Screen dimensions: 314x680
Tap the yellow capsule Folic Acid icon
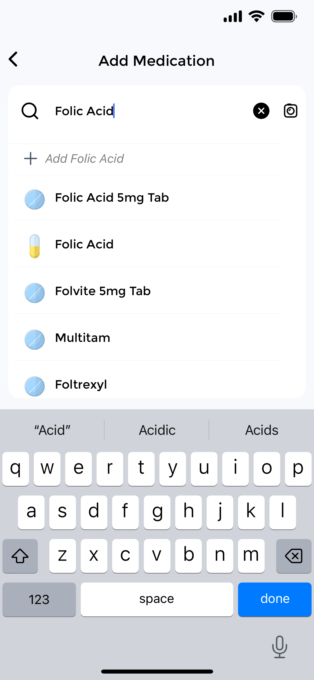point(35,246)
